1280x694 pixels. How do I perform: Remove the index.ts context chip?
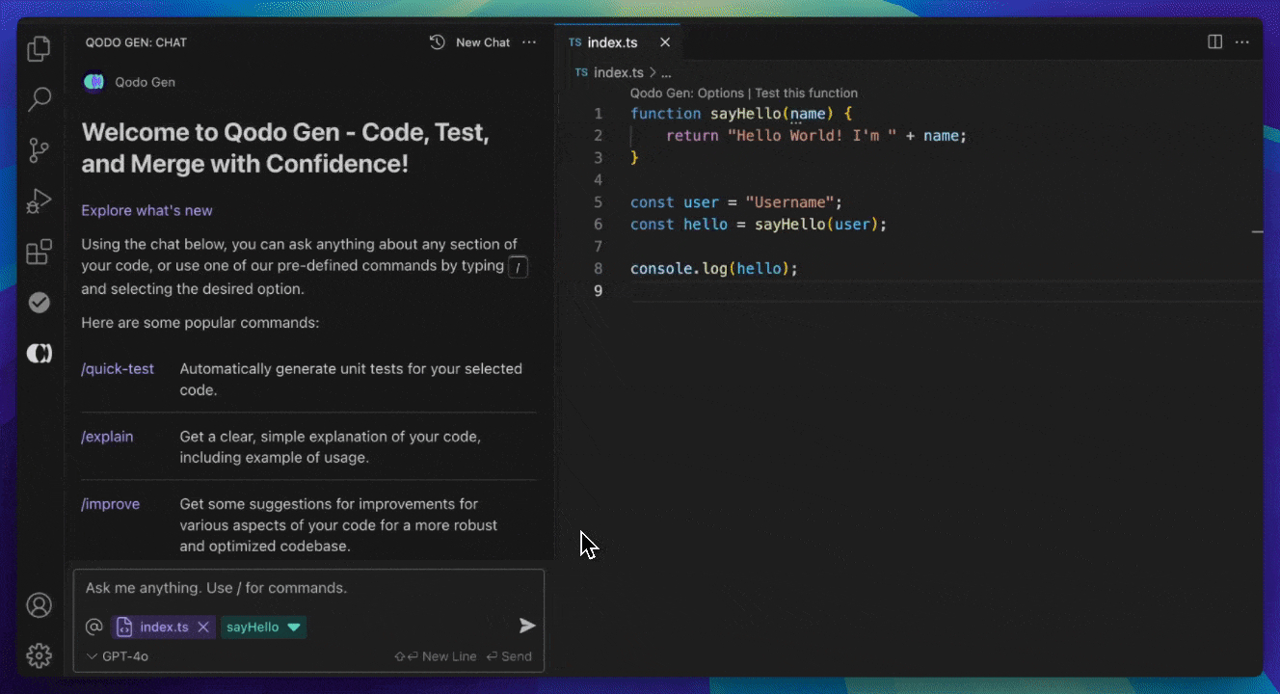[203, 627]
